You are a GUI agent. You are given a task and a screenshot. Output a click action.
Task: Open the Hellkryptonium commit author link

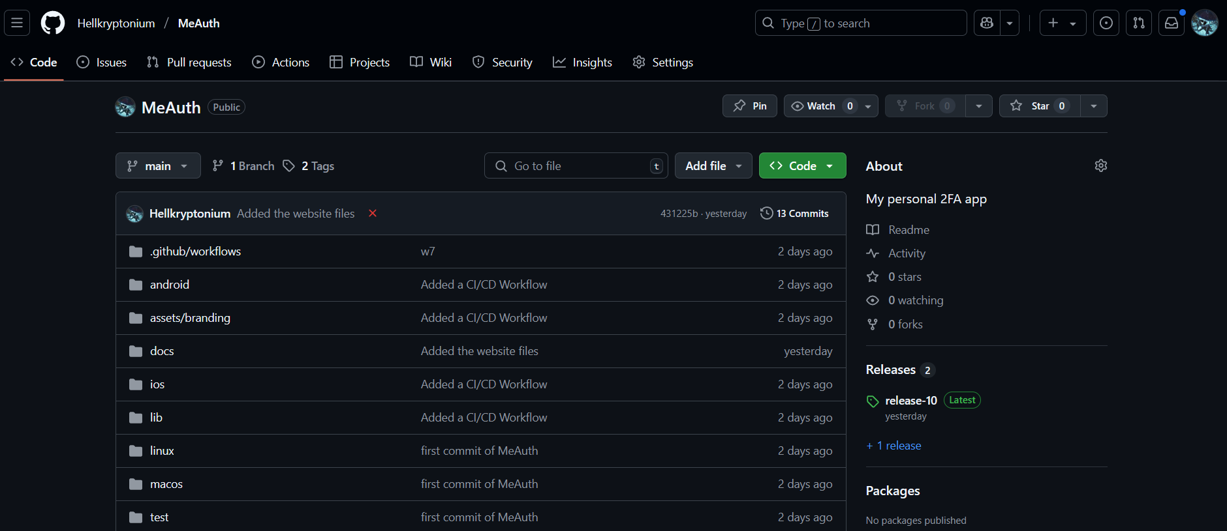(190, 213)
